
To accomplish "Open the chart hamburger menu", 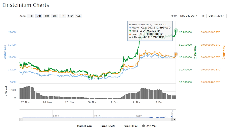I will tap(224, 5).
